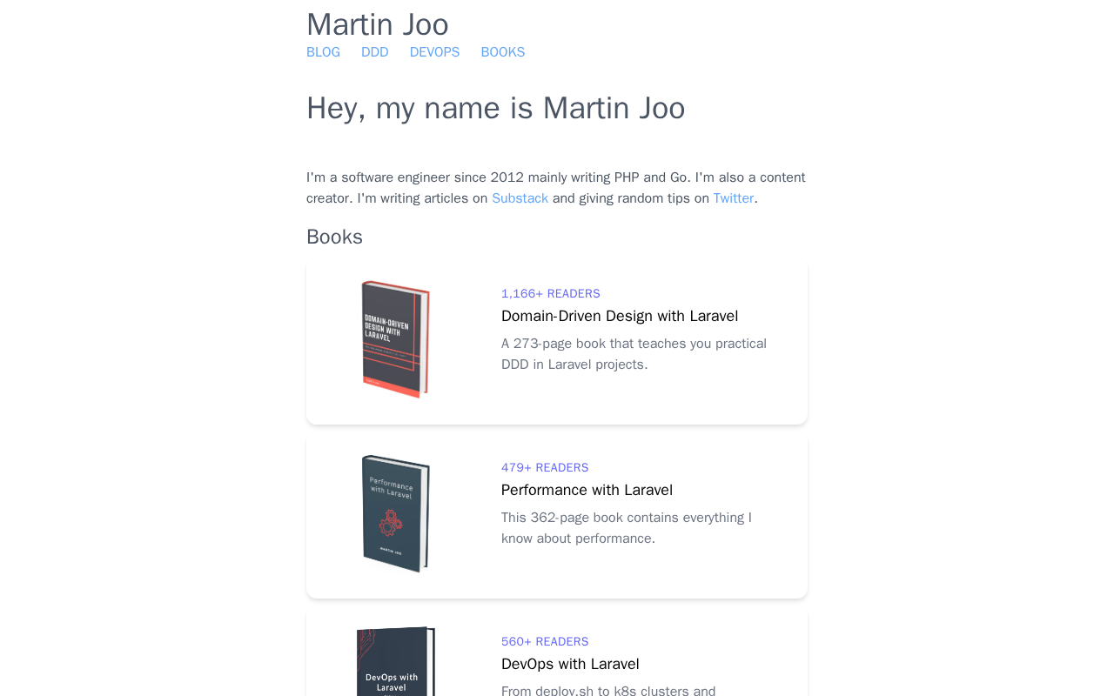Click the Domain-Driven Design book cover image
This screenshot has width=1114, height=696.
click(396, 339)
